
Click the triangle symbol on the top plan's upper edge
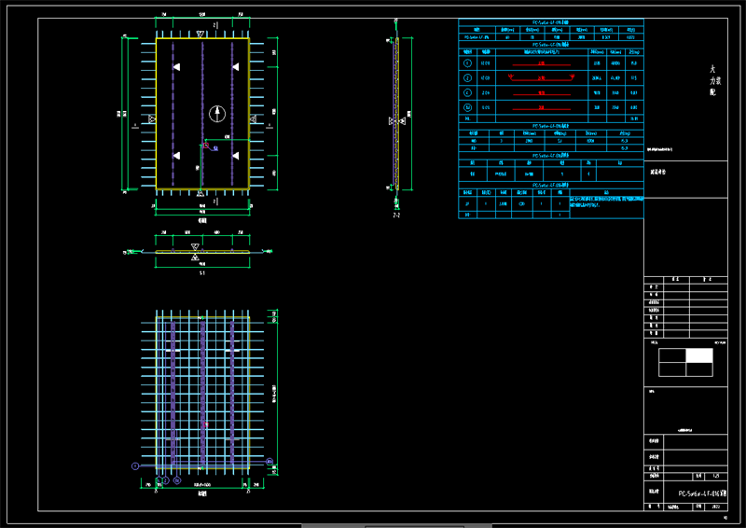point(200,35)
